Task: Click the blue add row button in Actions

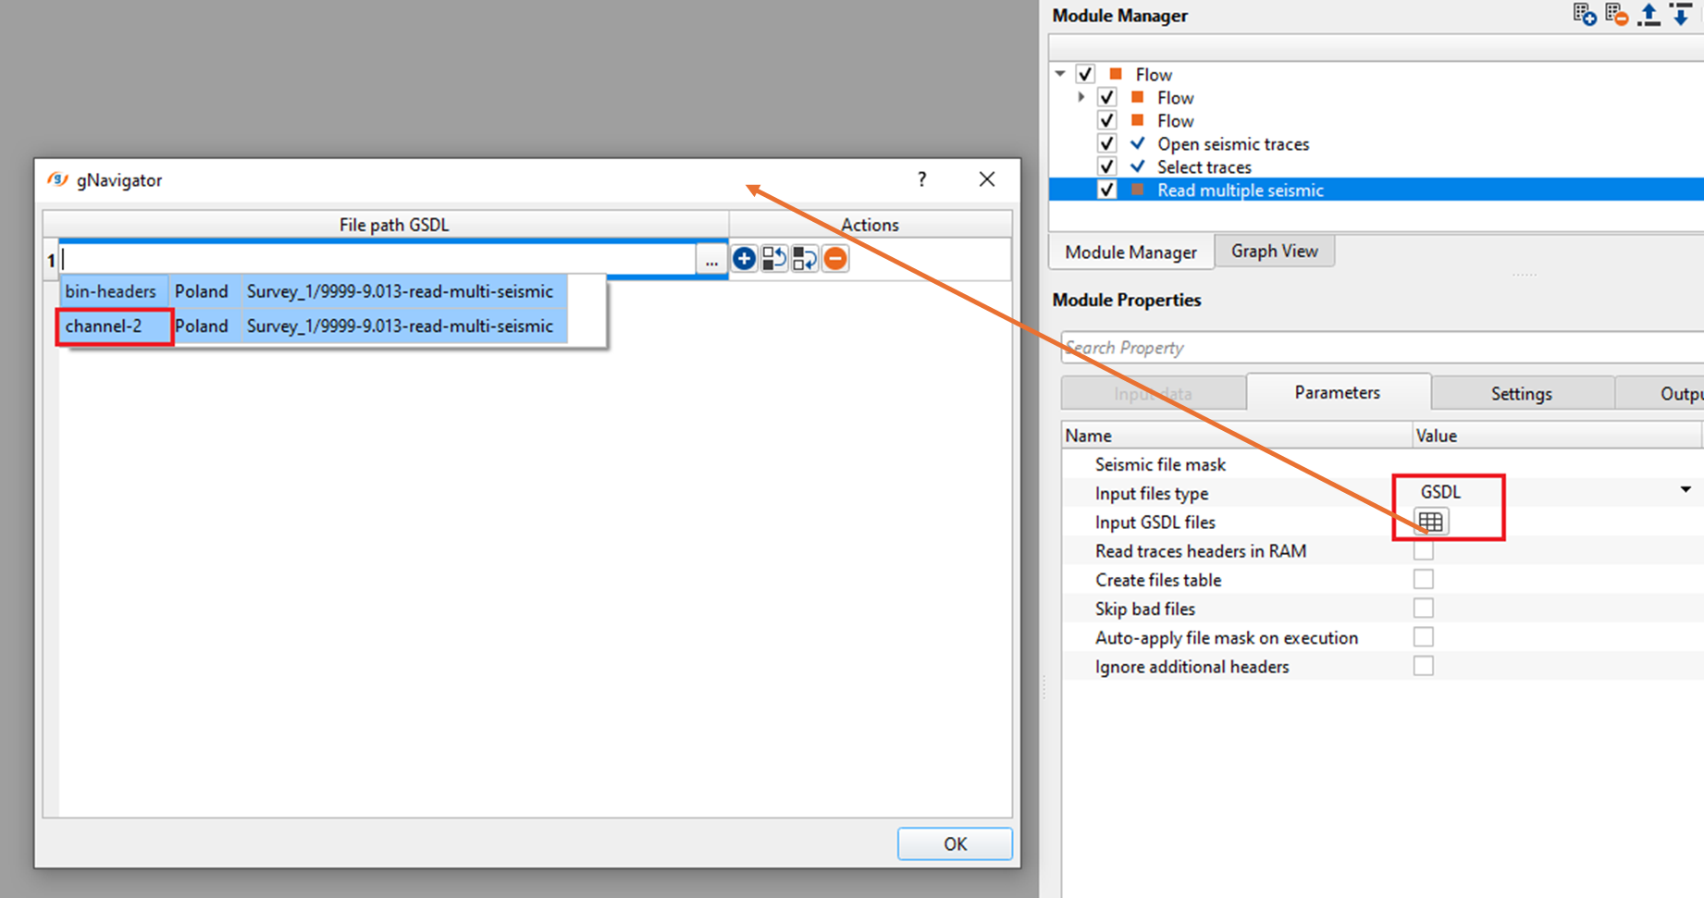Action: point(744,259)
